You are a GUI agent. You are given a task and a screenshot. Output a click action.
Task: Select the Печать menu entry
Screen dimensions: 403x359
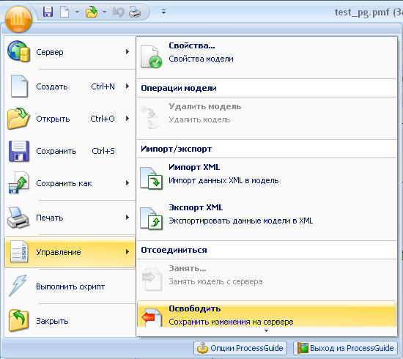point(70,218)
